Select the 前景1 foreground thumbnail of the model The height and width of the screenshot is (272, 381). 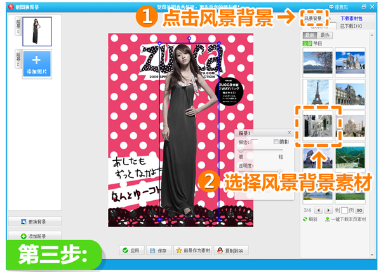(37, 32)
